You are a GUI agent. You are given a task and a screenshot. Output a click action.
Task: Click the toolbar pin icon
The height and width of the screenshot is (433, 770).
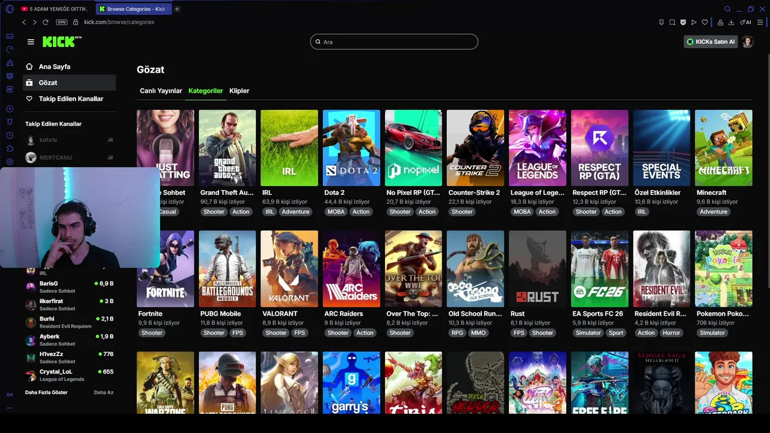[661, 22]
